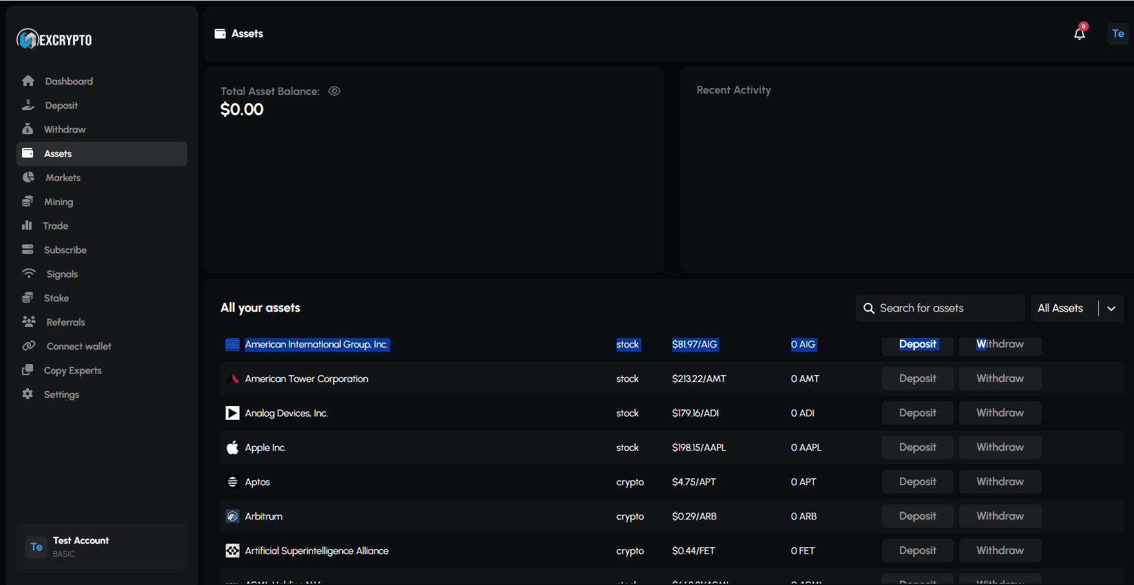Click the search magnifier icon
The image size is (1134, 585).
(x=869, y=308)
